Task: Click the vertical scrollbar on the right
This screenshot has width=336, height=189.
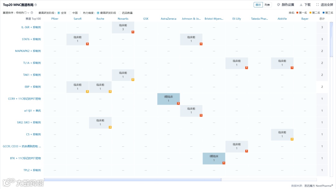Action: tap(331, 39)
